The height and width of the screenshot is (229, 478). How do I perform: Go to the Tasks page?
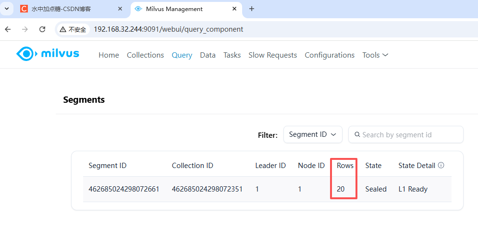point(232,55)
